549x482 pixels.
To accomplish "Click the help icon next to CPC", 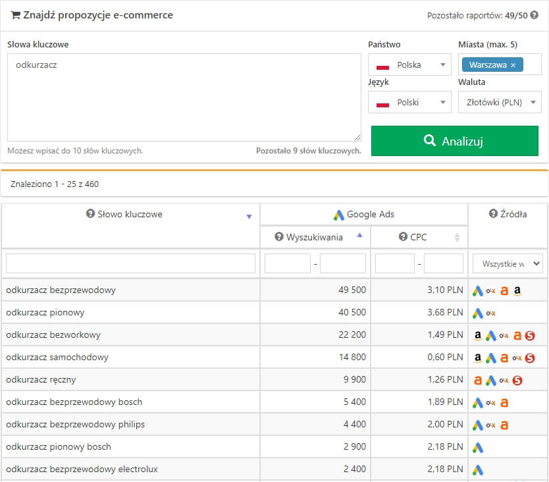I will (x=403, y=237).
